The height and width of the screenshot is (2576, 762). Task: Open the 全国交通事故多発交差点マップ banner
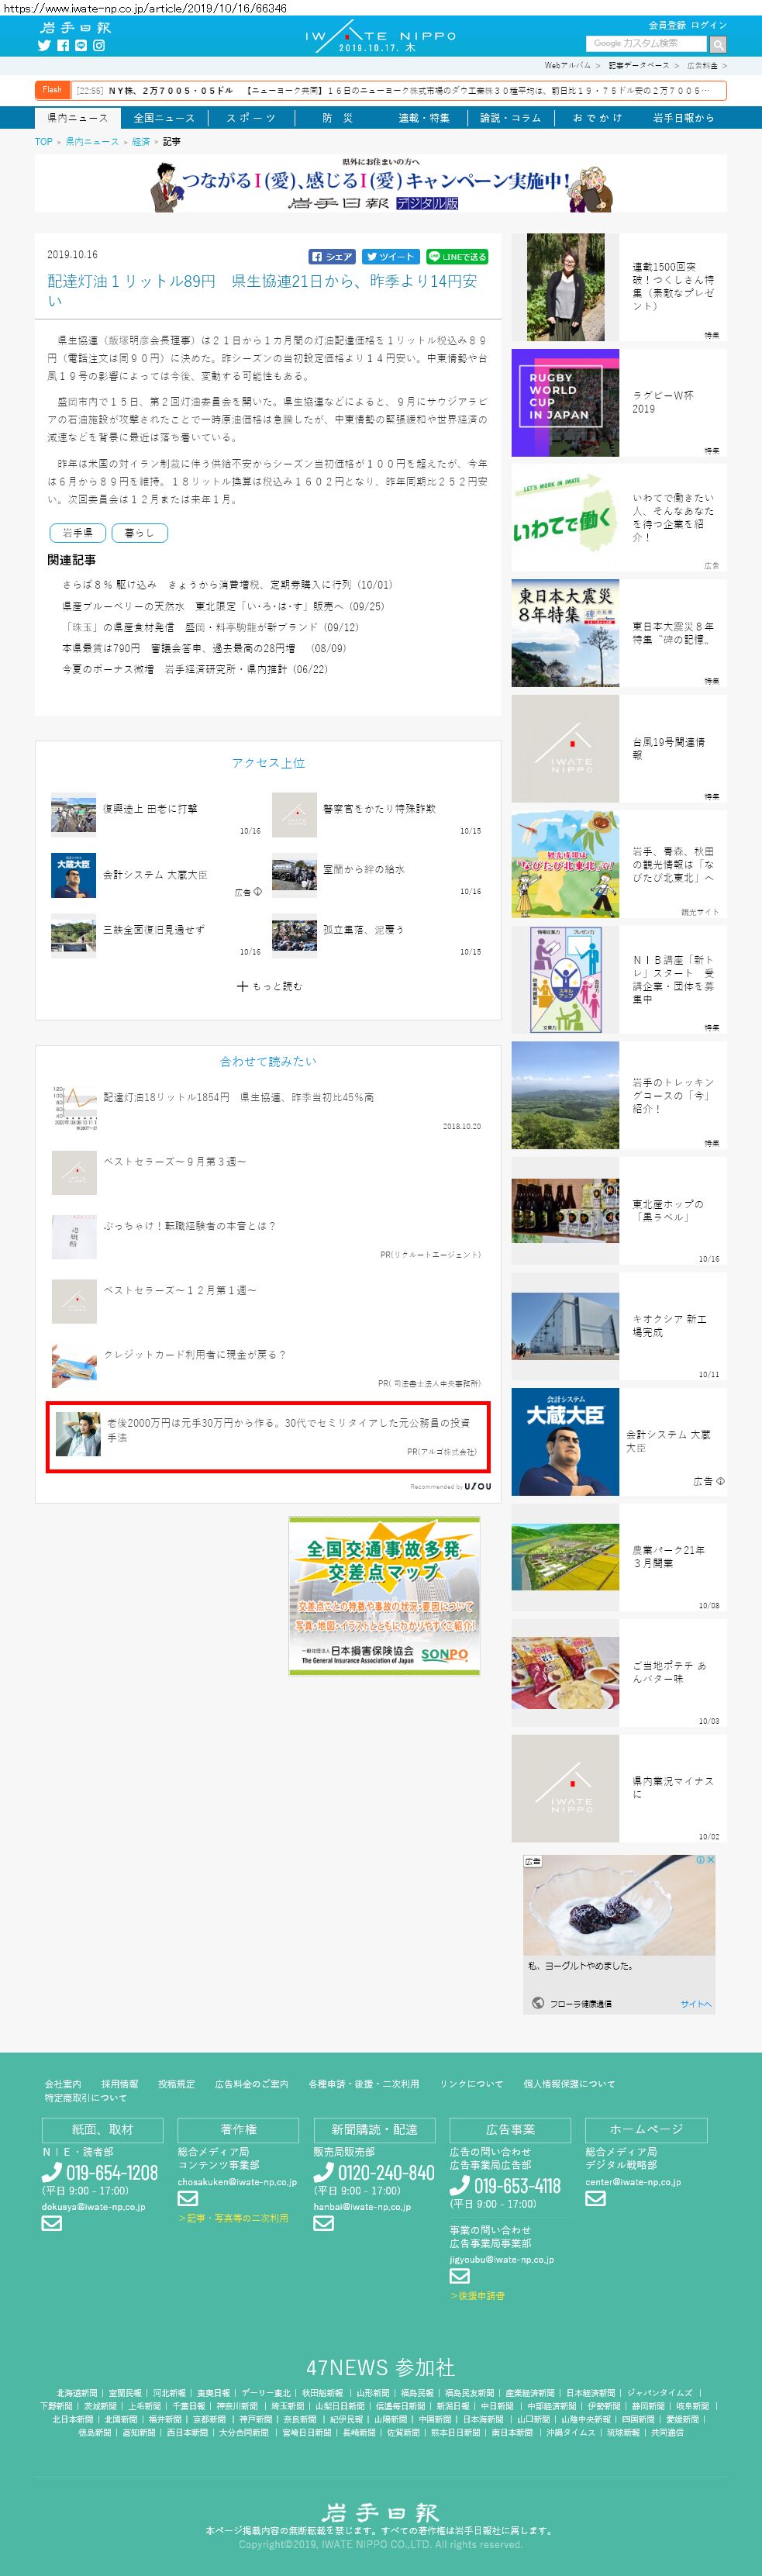point(384,1596)
